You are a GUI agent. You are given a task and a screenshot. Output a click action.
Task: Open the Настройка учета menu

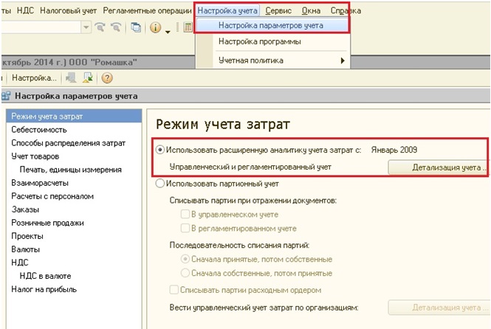pos(227,10)
